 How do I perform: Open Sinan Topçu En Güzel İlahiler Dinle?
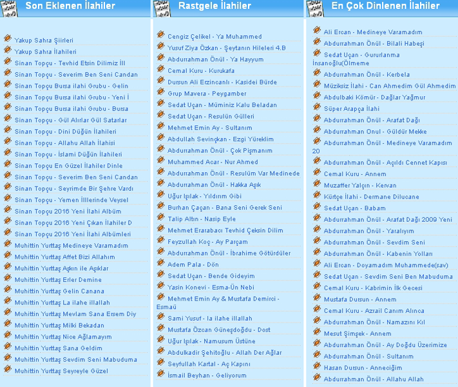tap(69, 166)
